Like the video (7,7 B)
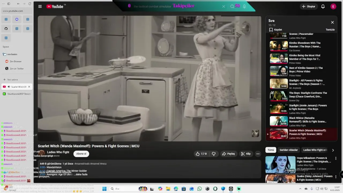Screen dimensions: 343x193 click(x=201, y=154)
